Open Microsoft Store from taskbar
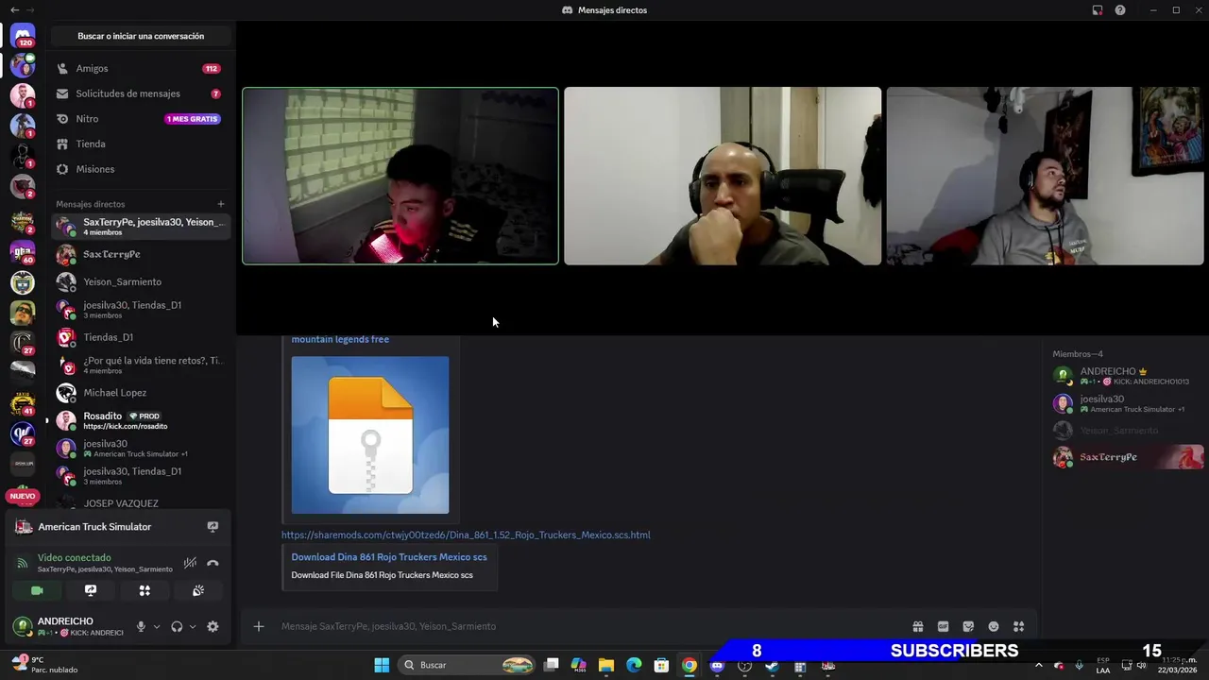 pyautogui.click(x=662, y=665)
